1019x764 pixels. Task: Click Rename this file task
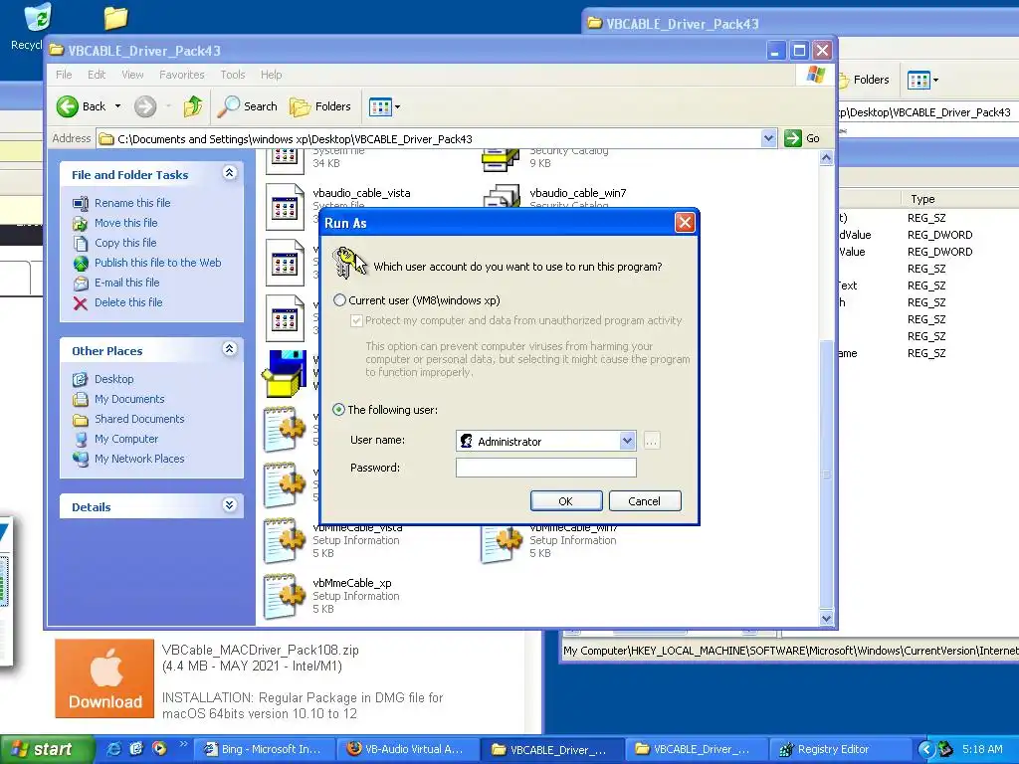132,203
